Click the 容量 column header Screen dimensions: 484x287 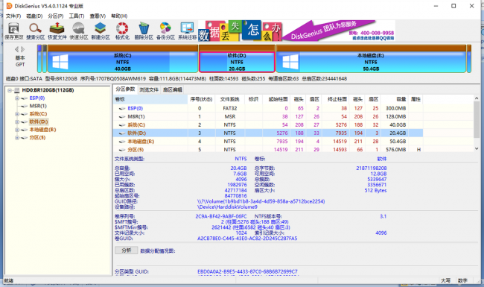394,99
